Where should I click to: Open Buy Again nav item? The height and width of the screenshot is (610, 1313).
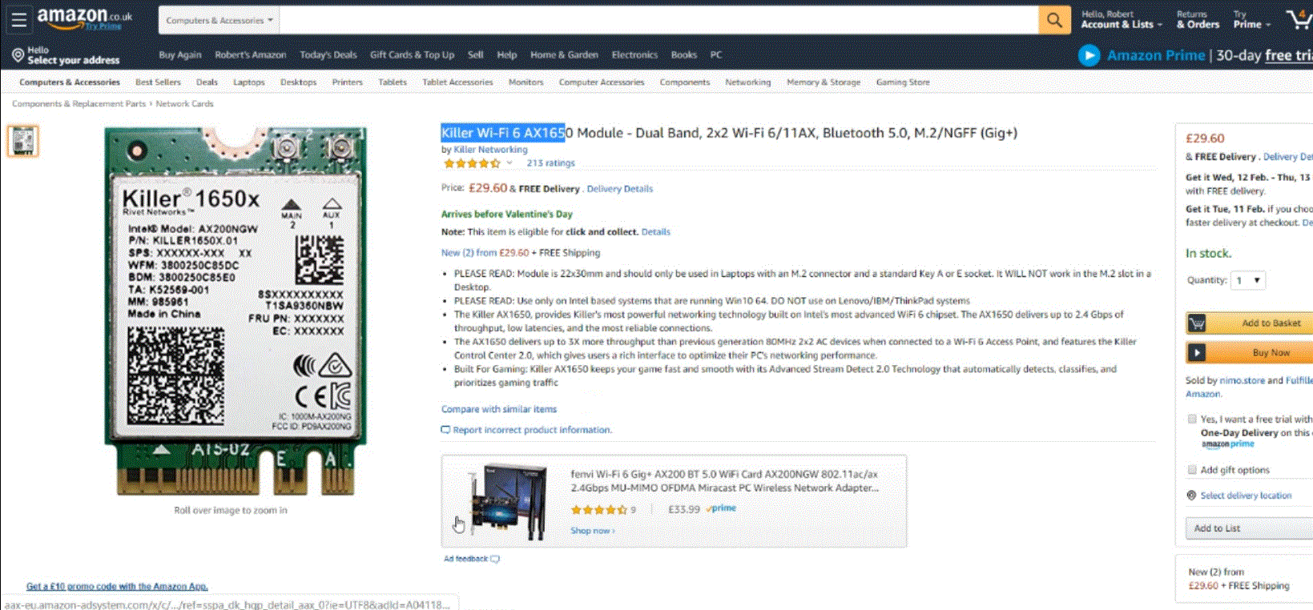(x=180, y=55)
